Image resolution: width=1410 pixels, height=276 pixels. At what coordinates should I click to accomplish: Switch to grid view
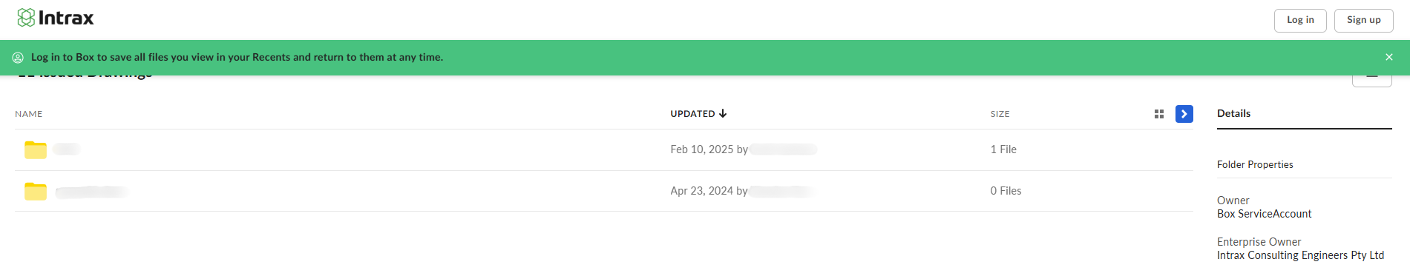[x=1159, y=114]
